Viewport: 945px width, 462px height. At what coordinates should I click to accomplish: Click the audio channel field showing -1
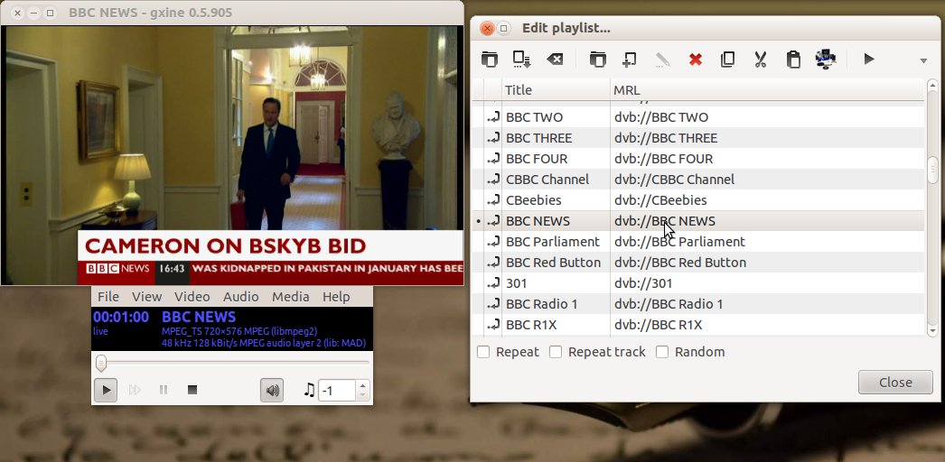[x=337, y=391]
